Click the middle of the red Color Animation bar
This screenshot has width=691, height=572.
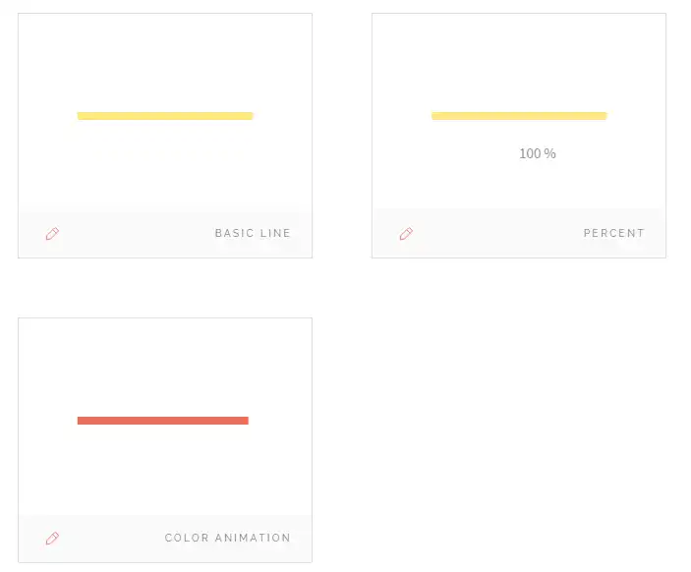pyautogui.click(x=163, y=421)
